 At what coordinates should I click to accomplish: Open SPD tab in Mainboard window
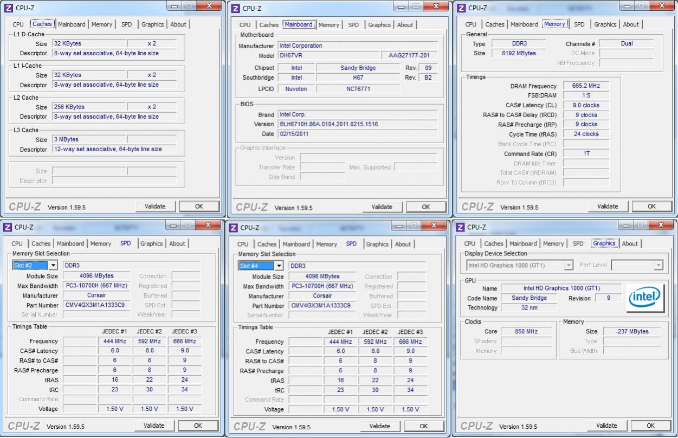(353, 25)
